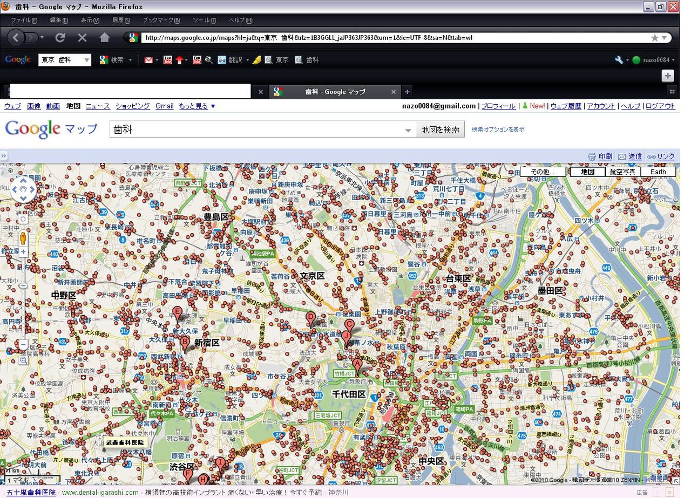
Task: Click the 地図を検索 button
Action: click(440, 129)
